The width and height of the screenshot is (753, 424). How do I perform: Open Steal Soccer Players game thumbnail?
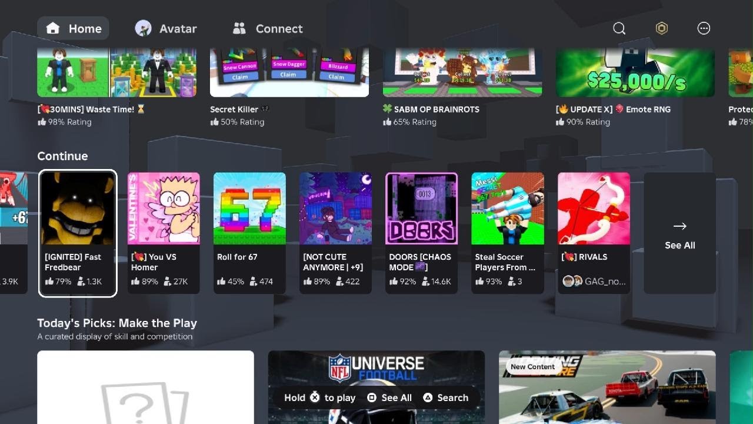[508, 208]
